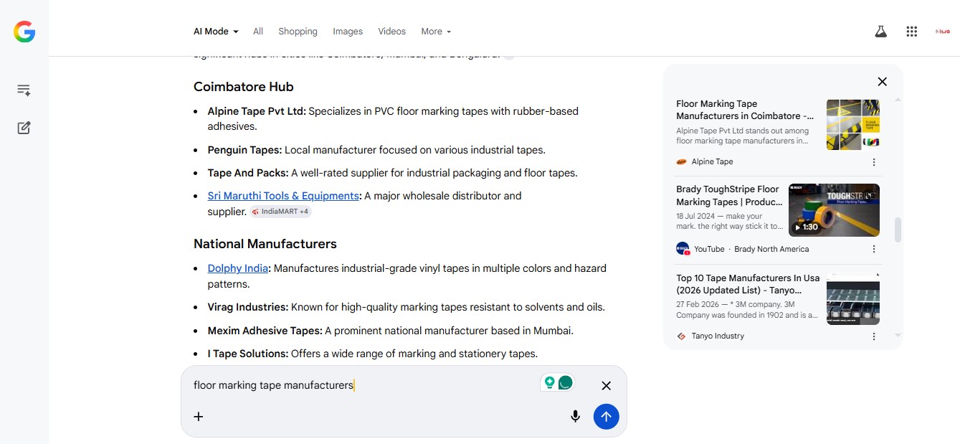The image size is (960, 444).
Task: Click the Mexim Adhesive Tapes text
Action: tap(265, 331)
